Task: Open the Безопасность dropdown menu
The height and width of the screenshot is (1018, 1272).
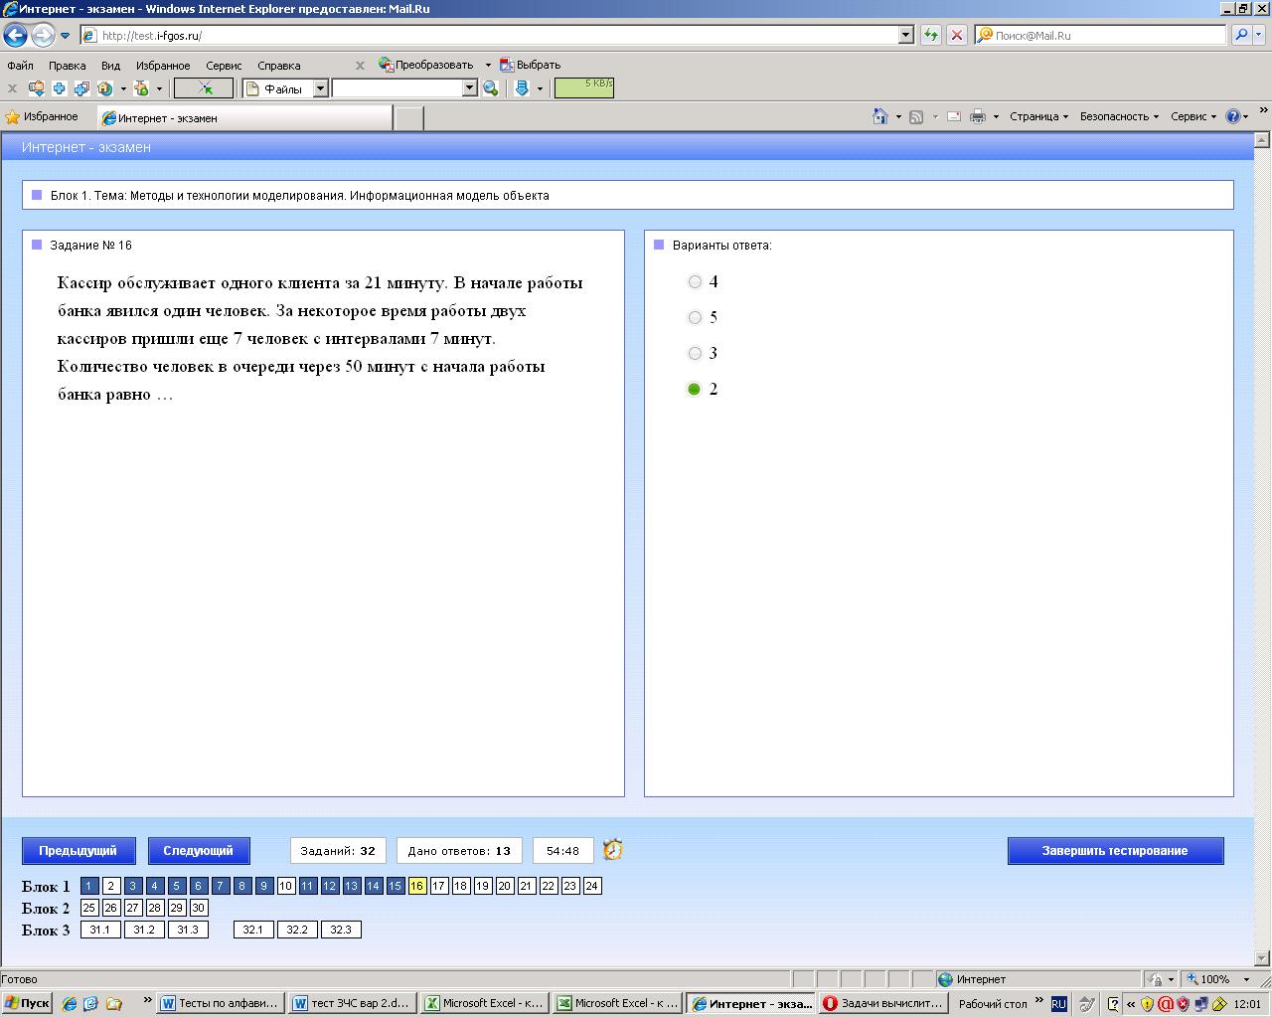Action: pyautogui.click(x=1120, y=116)
